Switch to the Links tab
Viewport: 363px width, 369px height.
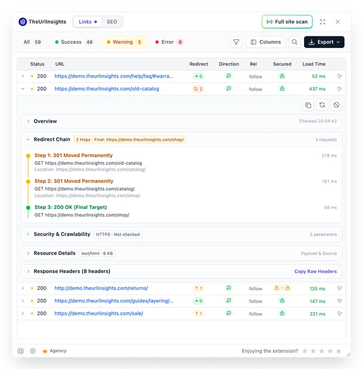pyautogui.click(x=88, y=22)
